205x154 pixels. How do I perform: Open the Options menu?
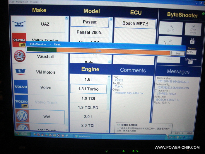tap(34, 2)
